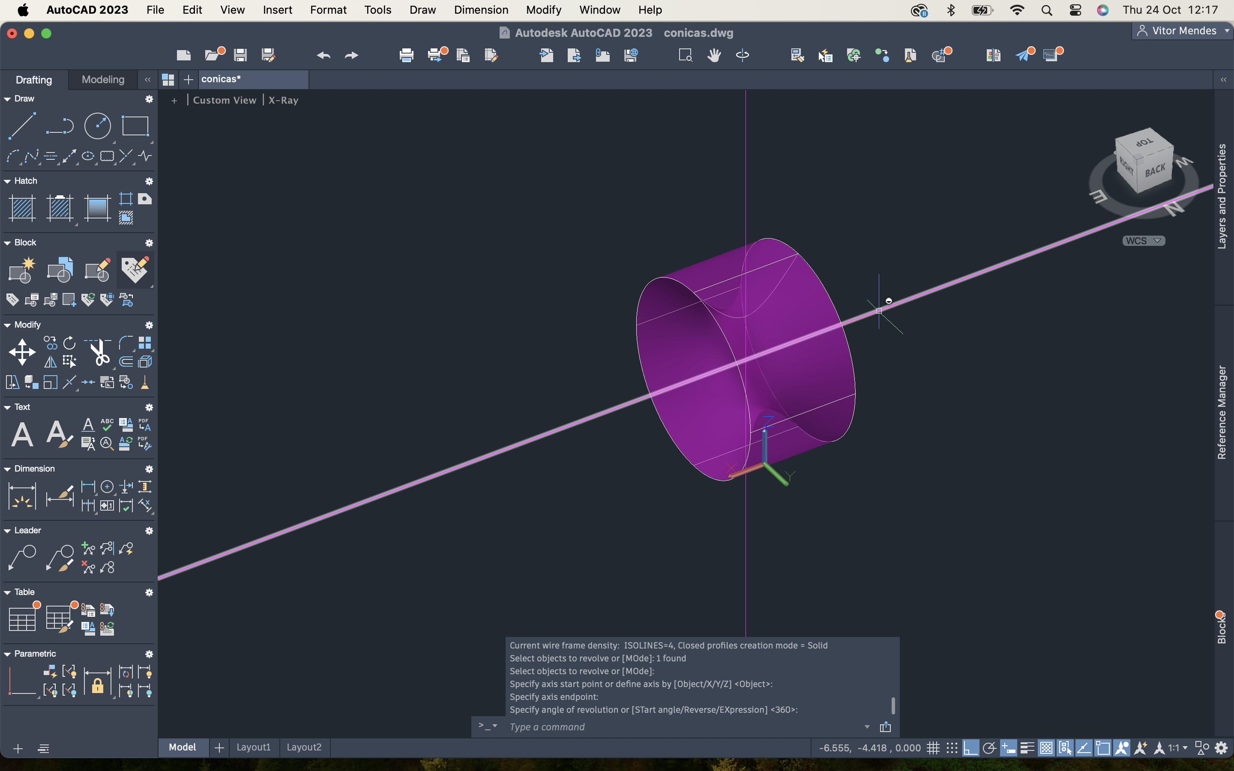Open the WCS coordinate system dropdown
This screenshot has height=771, width=1234.
tap(1143, 241)
